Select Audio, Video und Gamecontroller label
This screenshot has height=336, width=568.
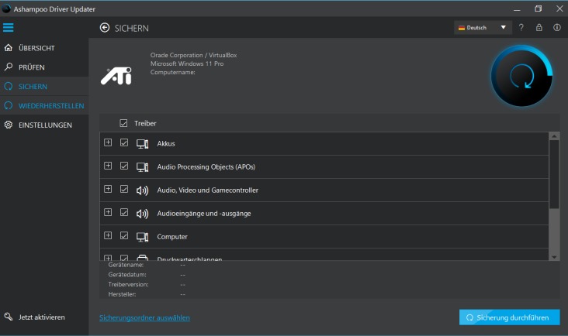click(207, 190)
